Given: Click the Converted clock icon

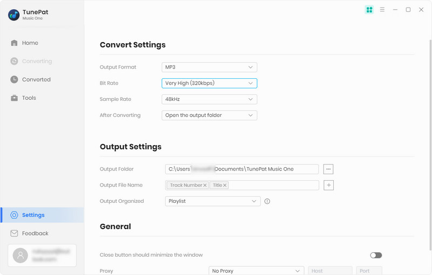Looking at the screenshot, I should pos(14,79).
